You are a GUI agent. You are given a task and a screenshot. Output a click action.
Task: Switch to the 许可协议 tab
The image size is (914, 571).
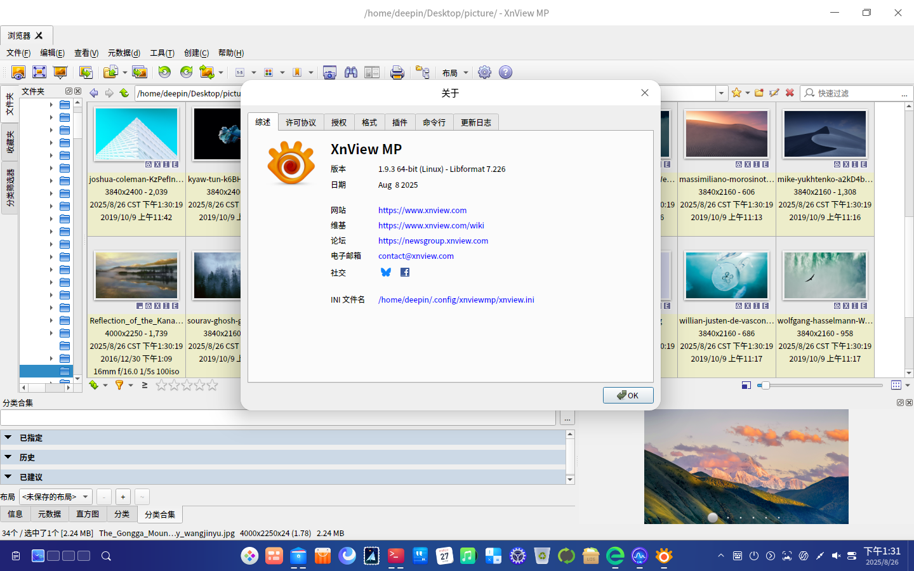coord(301,122)
